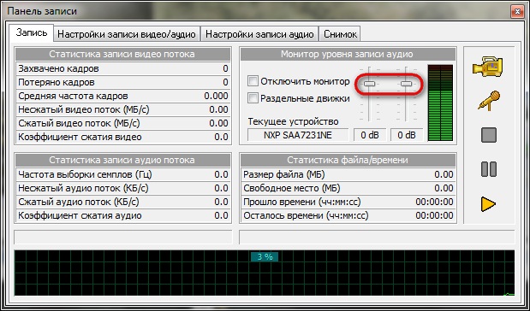530x311 pixels.
Task: Click the right empty status bar field
Action: click(x=377, y=238)
